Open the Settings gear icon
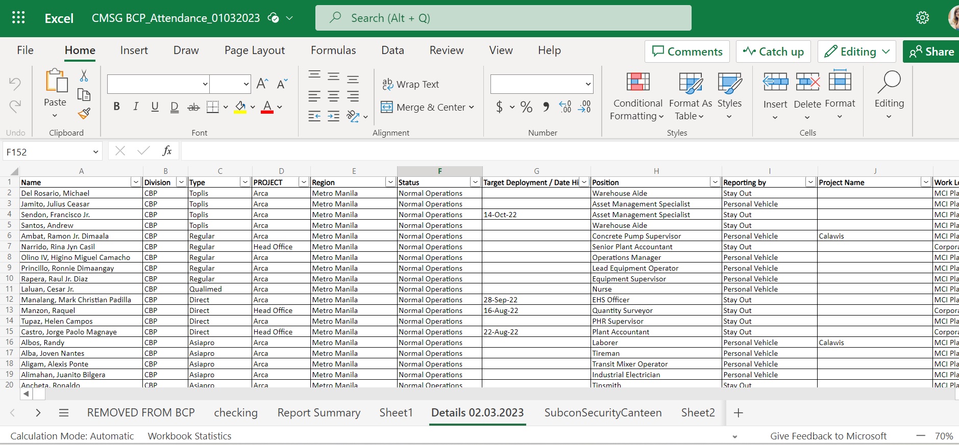This screenshot has width=959, height=445. [922, 18]
